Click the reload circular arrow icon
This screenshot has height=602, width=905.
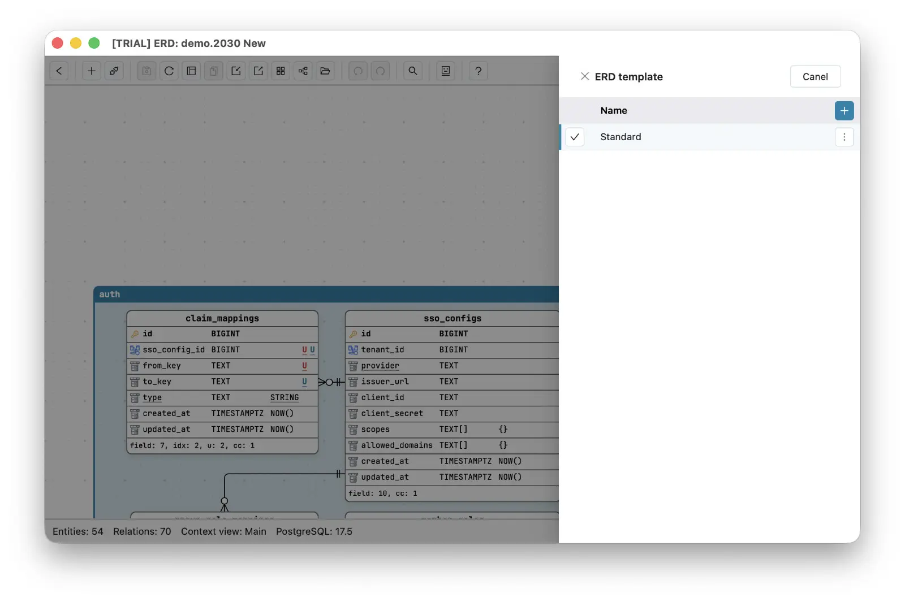[x=169, y=71]
